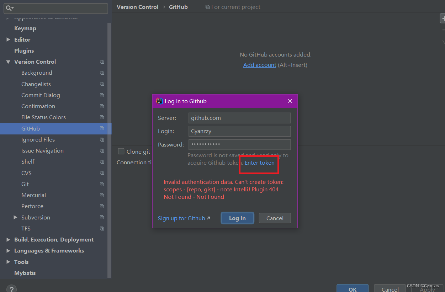Collapse the Version Control section
Viewport: 445px width, 292px height.
pyautogui.click(x=8, y=62)
